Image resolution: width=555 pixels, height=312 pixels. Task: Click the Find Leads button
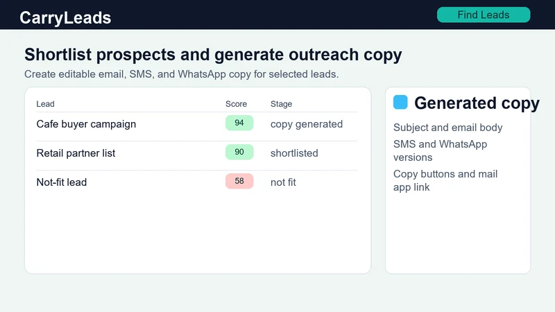[x=484, y=15]
